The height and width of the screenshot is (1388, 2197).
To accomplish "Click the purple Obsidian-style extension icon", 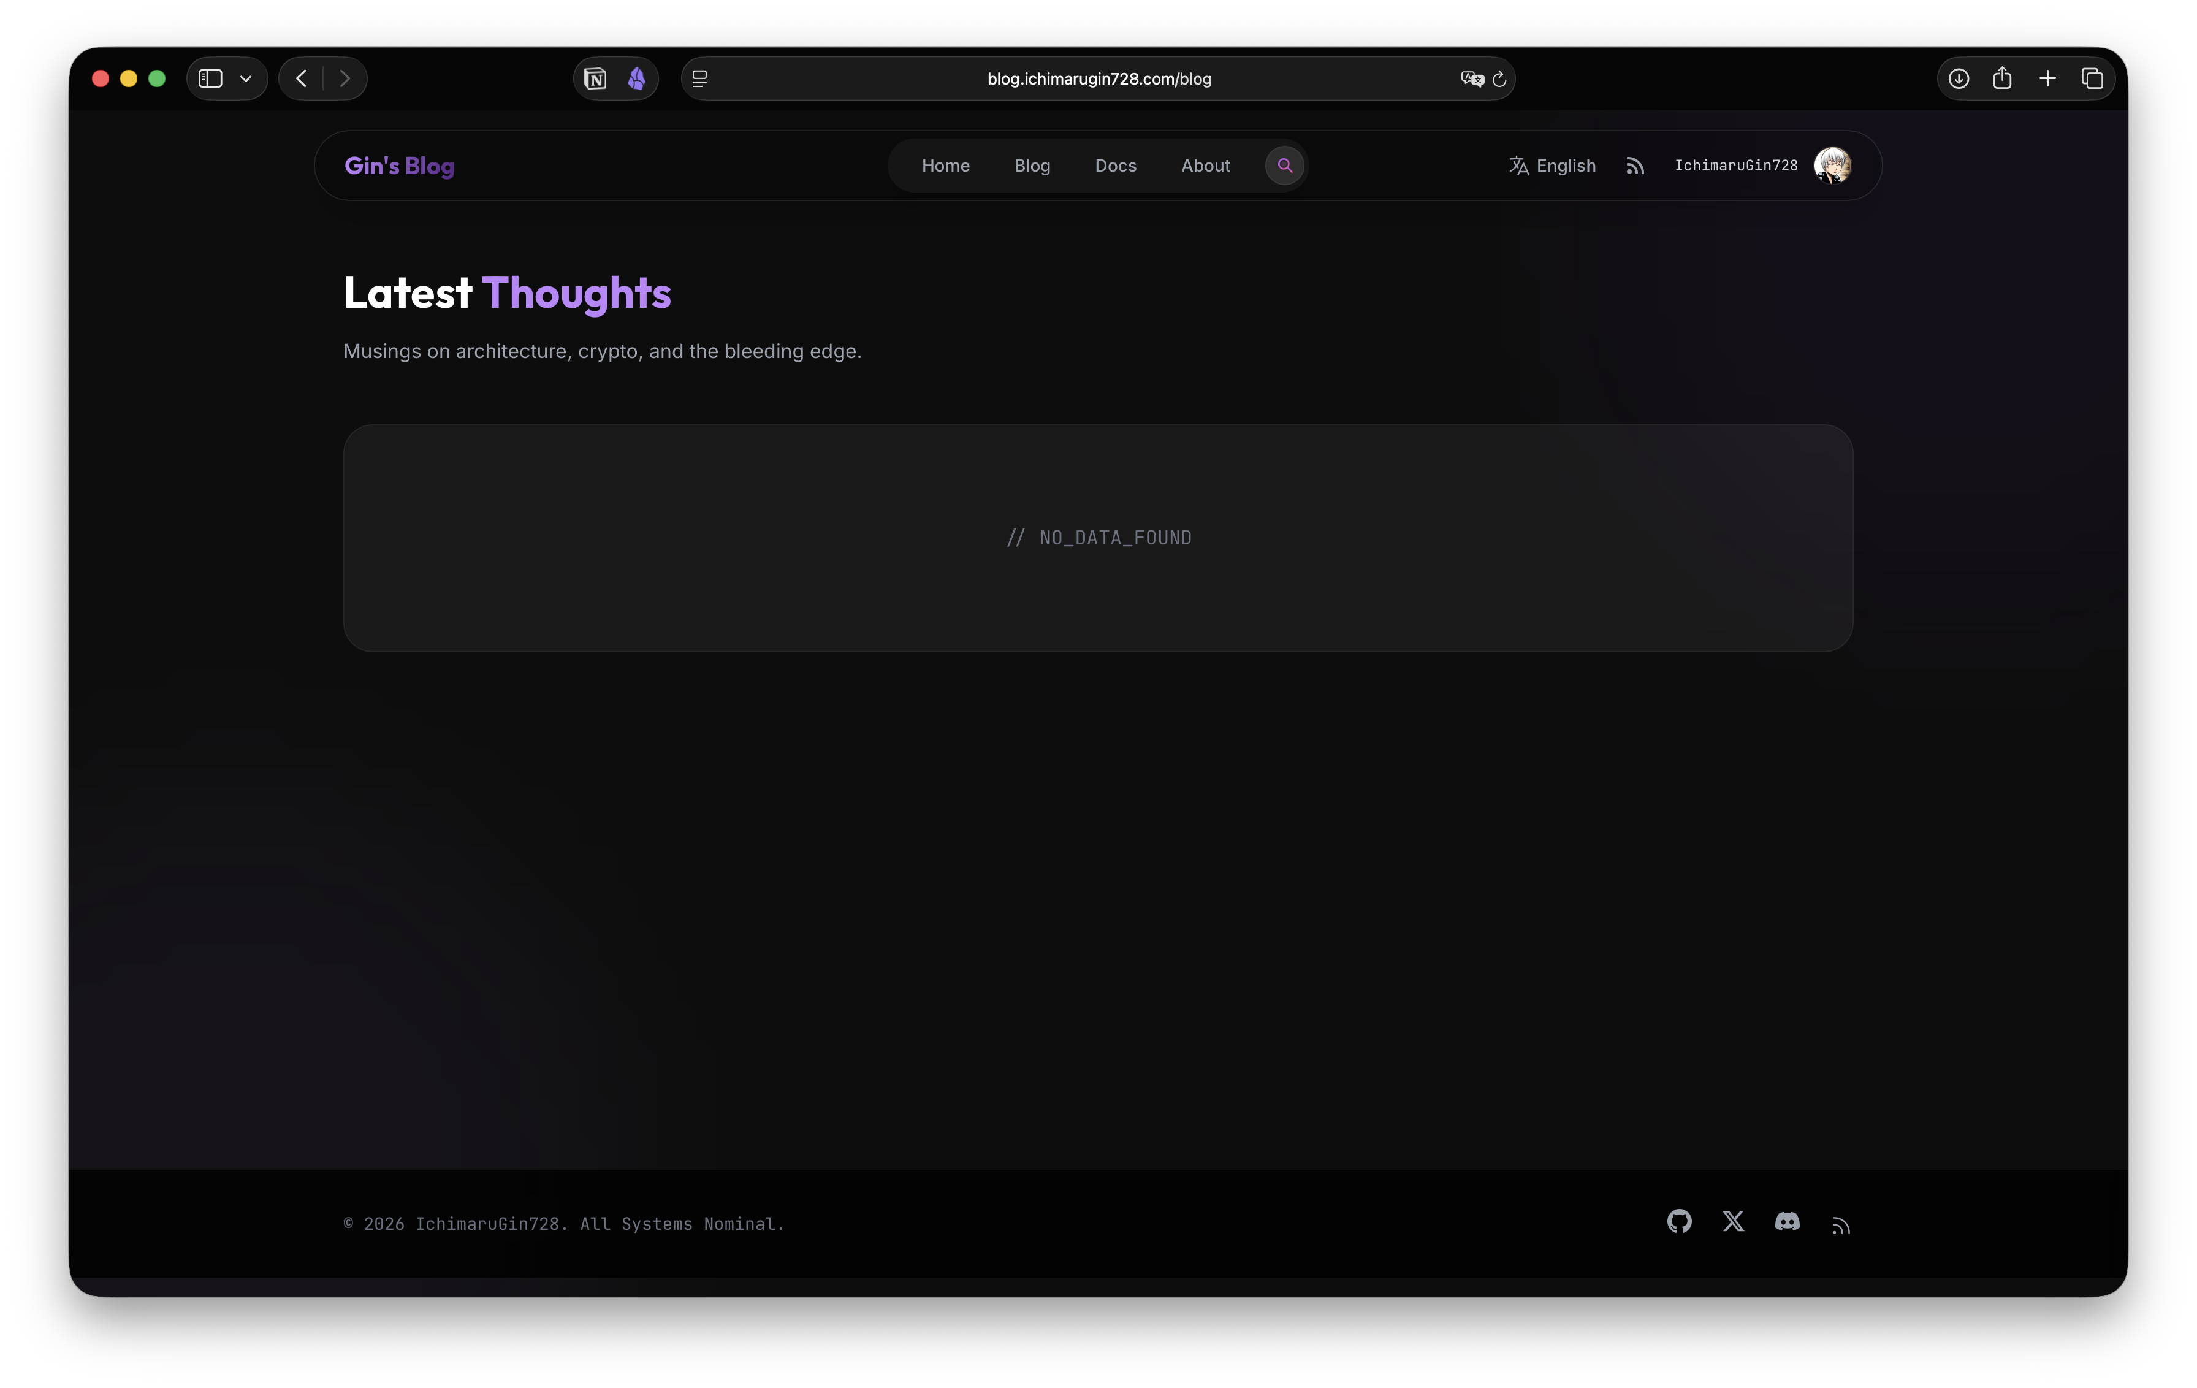I will (637, 78).
